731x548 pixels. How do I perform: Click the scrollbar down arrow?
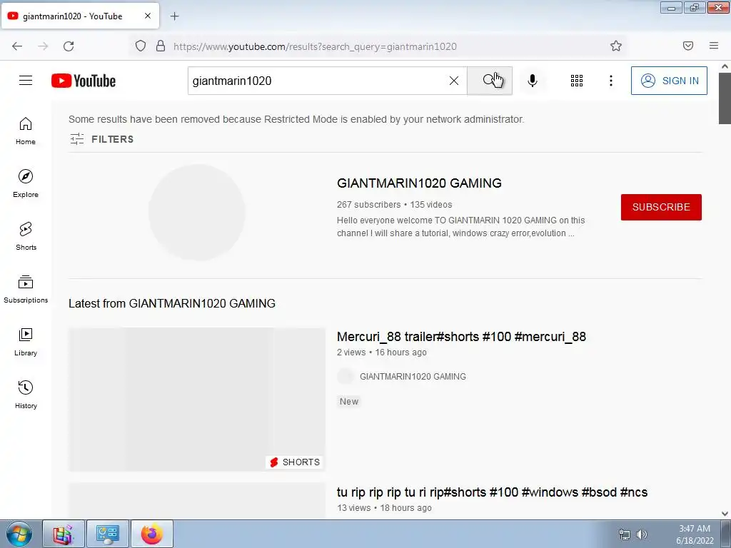click(x=725, y=514)
